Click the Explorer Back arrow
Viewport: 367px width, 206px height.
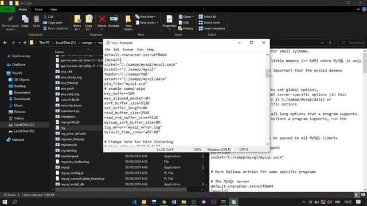point(5,43)
